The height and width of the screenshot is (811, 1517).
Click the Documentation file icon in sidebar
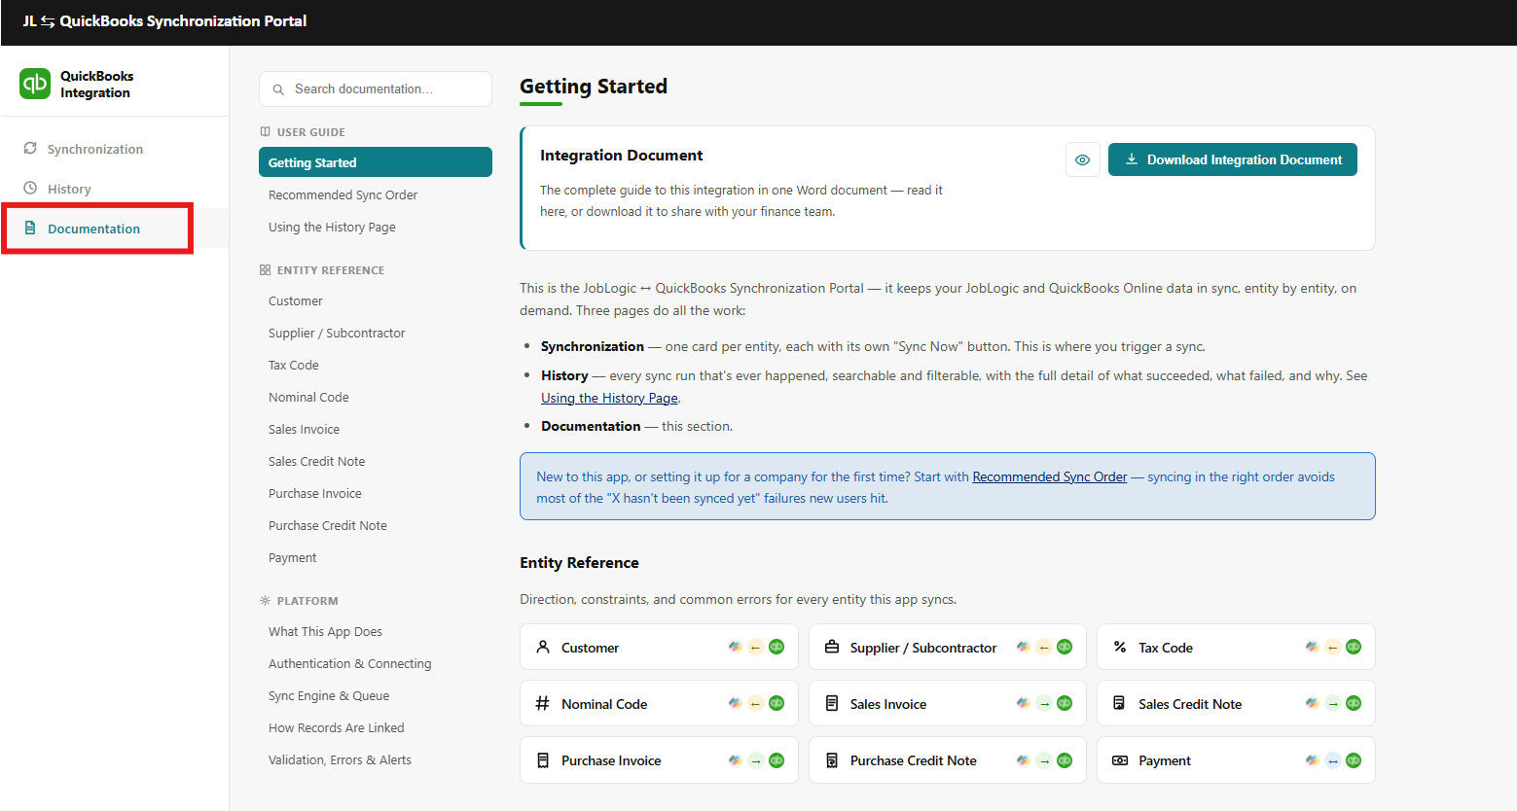tap(30, 228)
